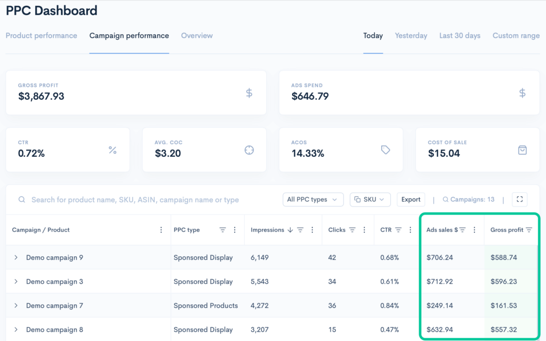546x341 pixels.
Task: Click the magnifier icon in the search bar
Action: point(21,199)
